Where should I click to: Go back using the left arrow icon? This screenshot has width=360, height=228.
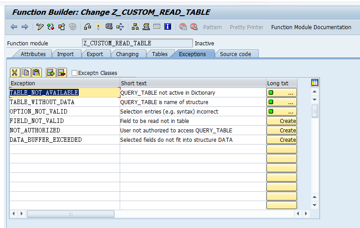coord(14,27)
